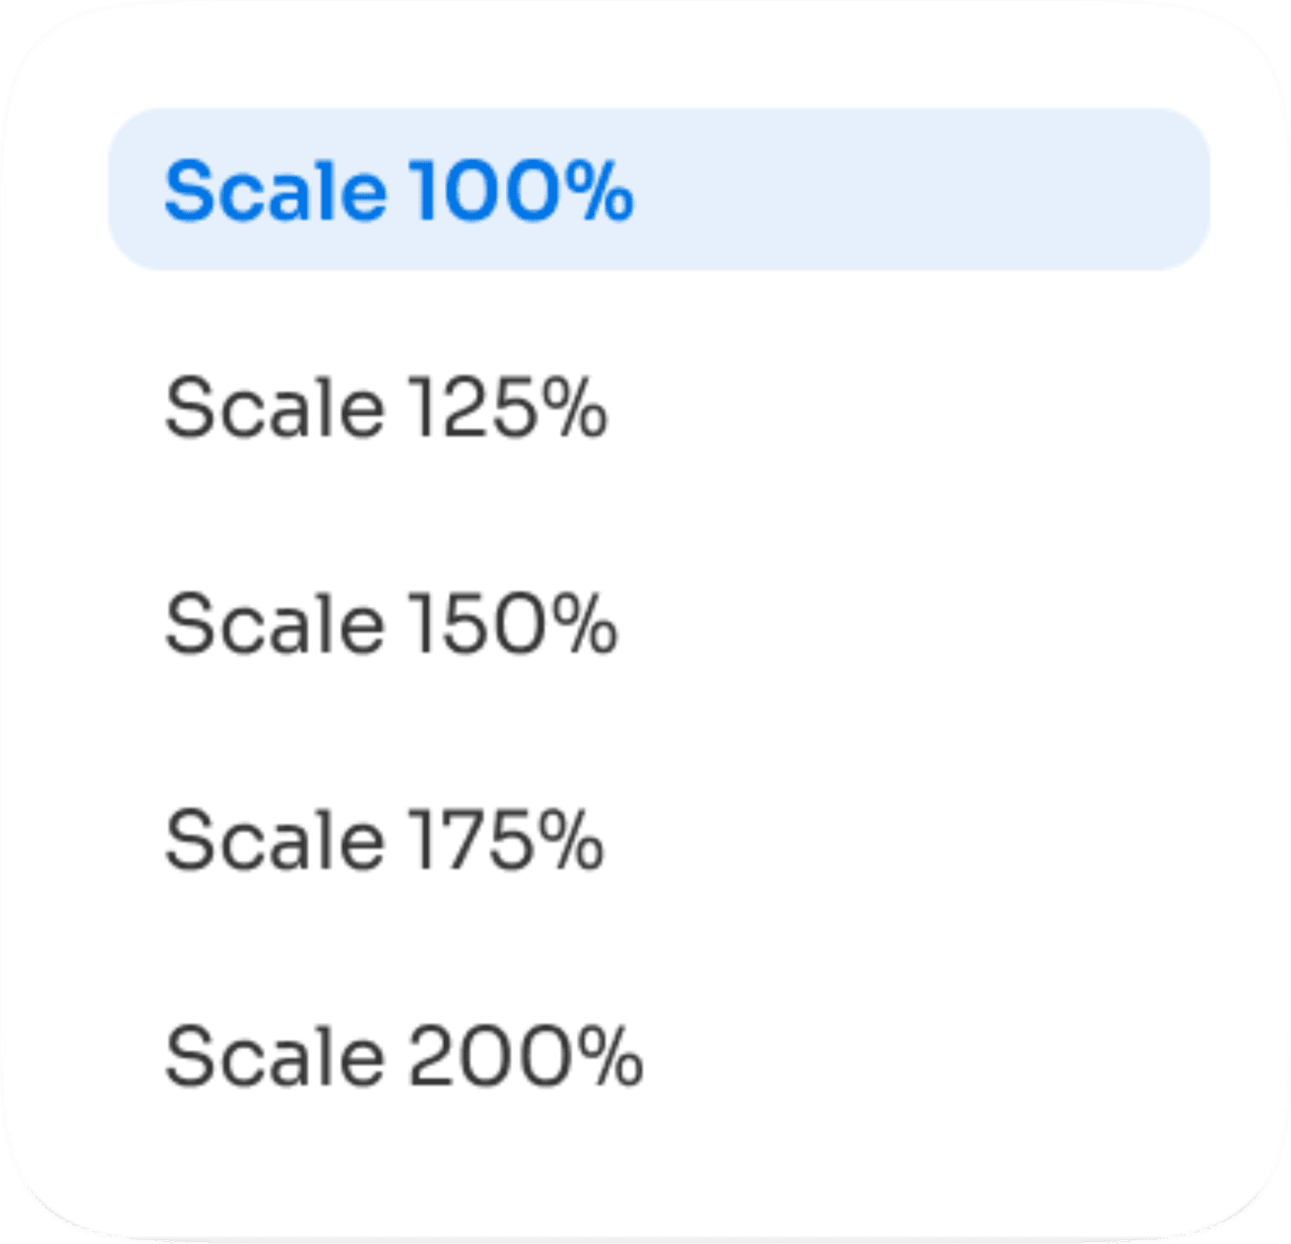The height and width of the screenshot is (1244, 1291).
Task: Keep the currently selected Scale 100%
Action: click(x=399, y=190)
